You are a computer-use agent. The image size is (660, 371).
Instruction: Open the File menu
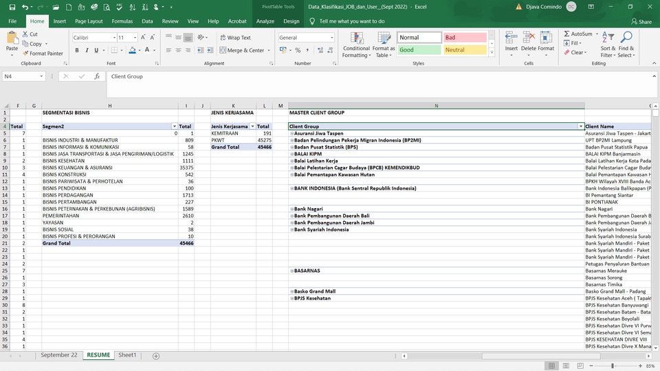pos(12,21)
